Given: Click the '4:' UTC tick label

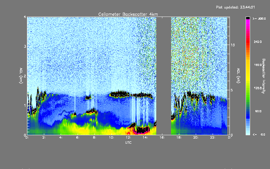Looking at the screenshot, I should (x=61, y=138).
